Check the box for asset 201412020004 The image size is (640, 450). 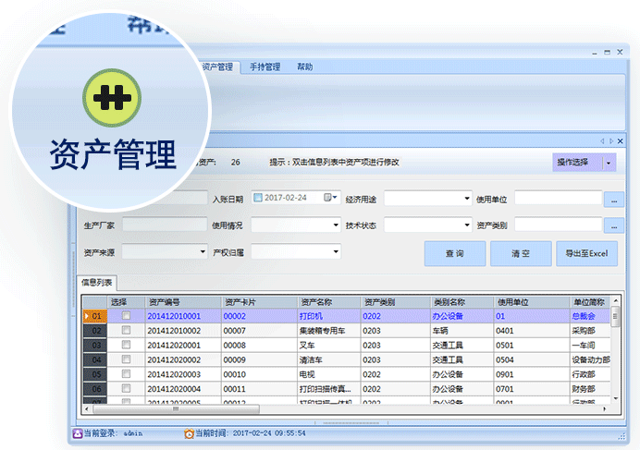point(126,388)
